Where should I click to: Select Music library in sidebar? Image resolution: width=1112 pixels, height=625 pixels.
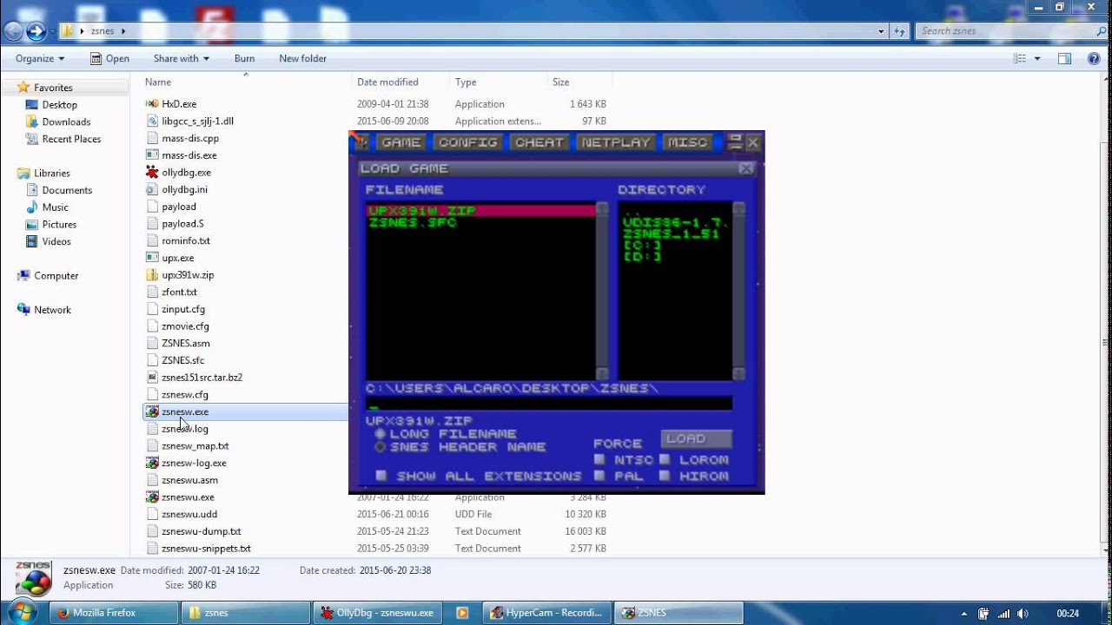coord(55,207)
